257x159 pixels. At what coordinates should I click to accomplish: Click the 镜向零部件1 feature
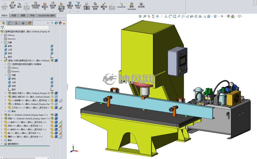tap(12, 144)
